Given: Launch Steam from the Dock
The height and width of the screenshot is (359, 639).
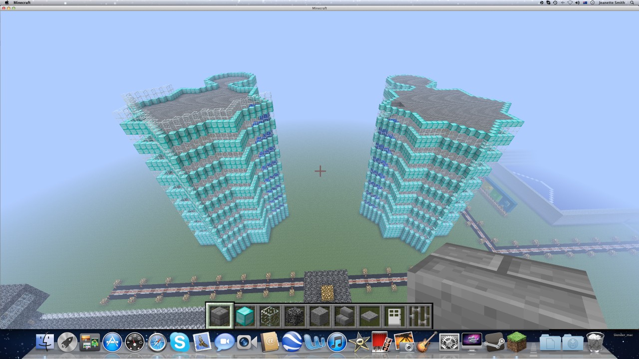Looking at the screenshot, I should [494, 343].
